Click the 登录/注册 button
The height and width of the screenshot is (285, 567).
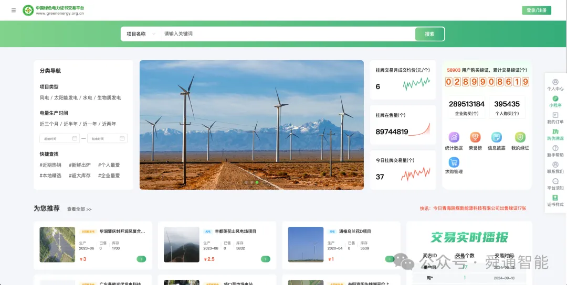(536, 10)
